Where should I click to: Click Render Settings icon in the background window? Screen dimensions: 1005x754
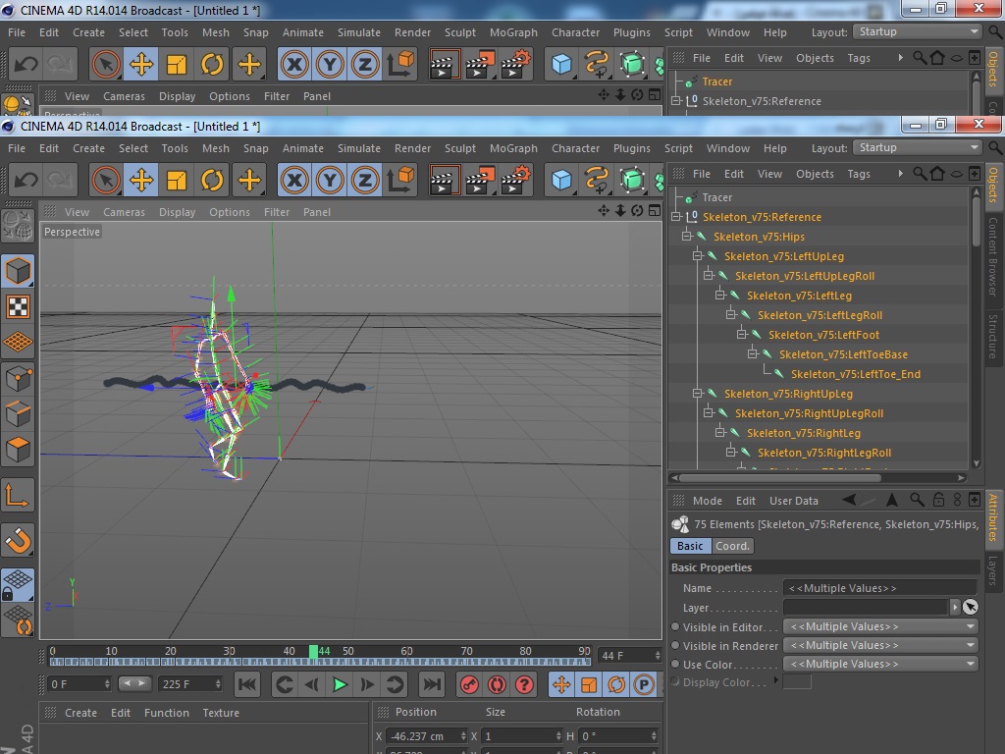tap(516, 64)
